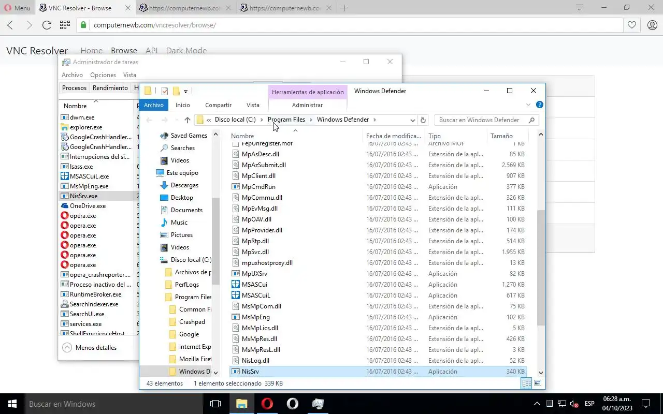Refresh the Windows Defender folder

(423, 120)
